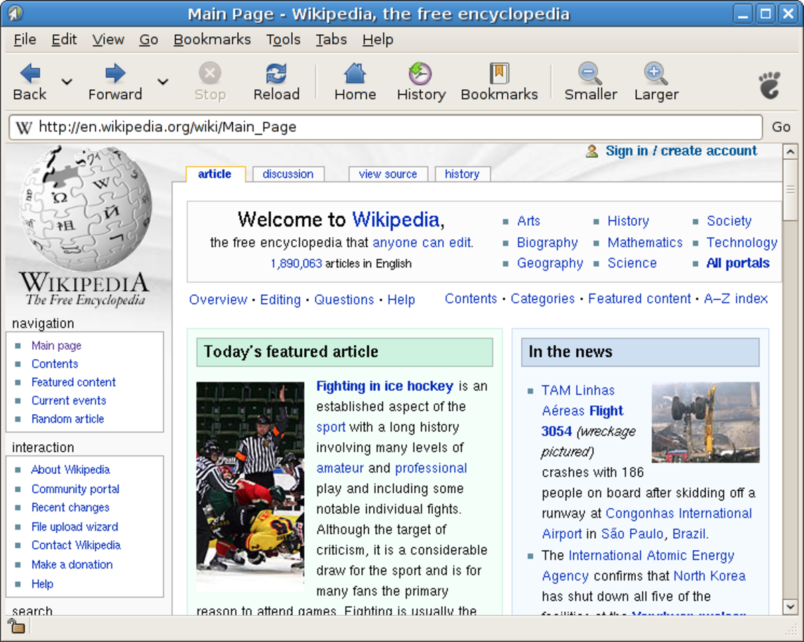Open the Tools menu

click(283, 40)
